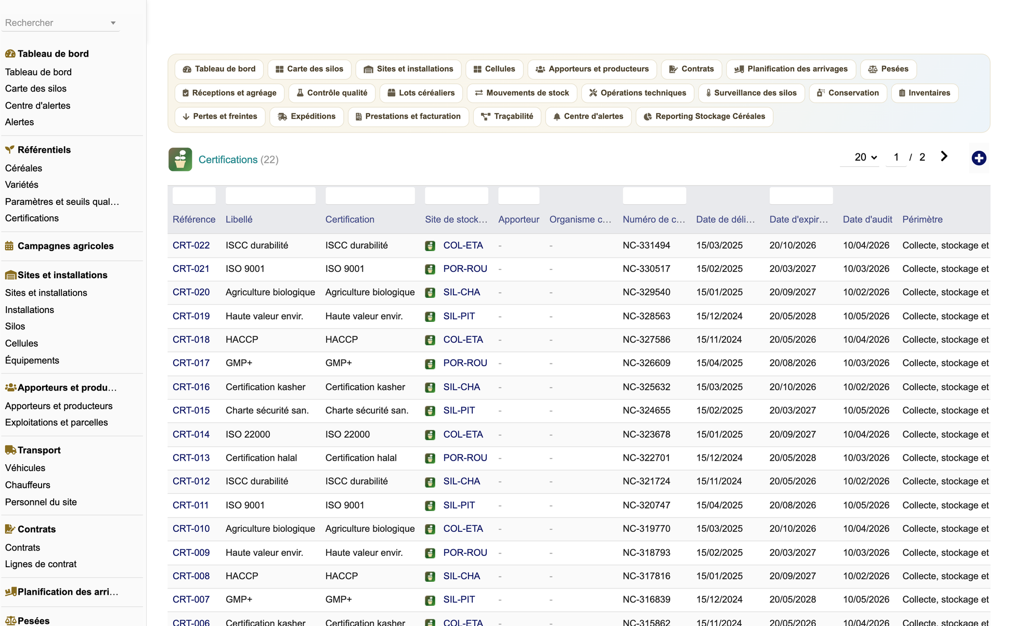Open certification CRT-010 link
Screen dimensions: 1012x626
click(191, 529)
